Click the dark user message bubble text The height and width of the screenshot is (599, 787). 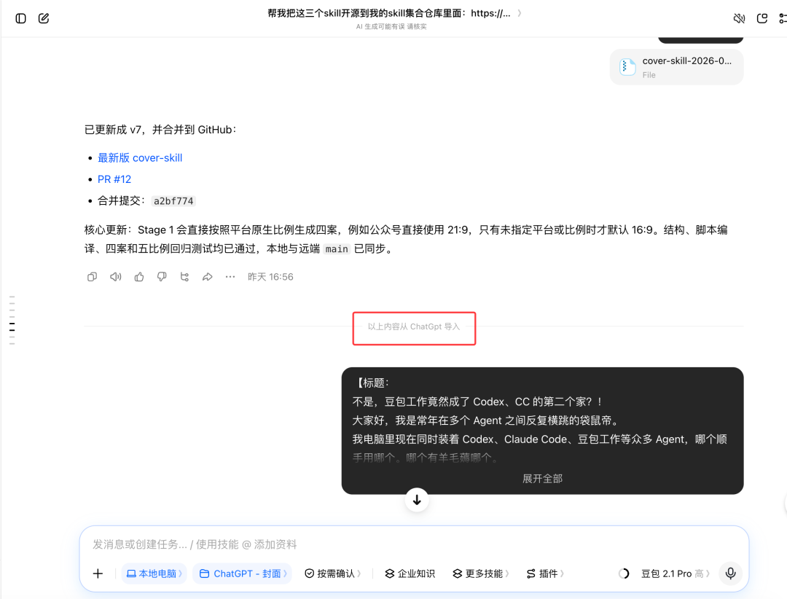click(x=539, y=420)
